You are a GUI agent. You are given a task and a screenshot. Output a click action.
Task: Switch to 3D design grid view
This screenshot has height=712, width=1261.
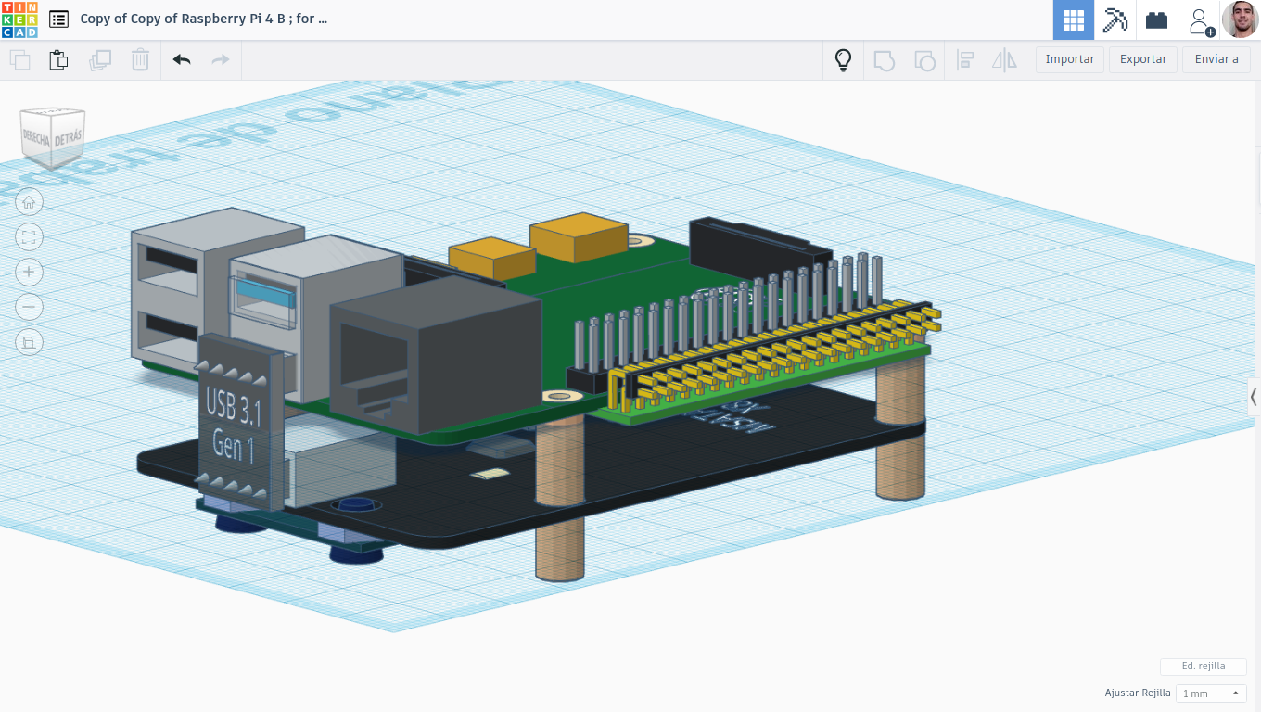(x=1074, y=19)
